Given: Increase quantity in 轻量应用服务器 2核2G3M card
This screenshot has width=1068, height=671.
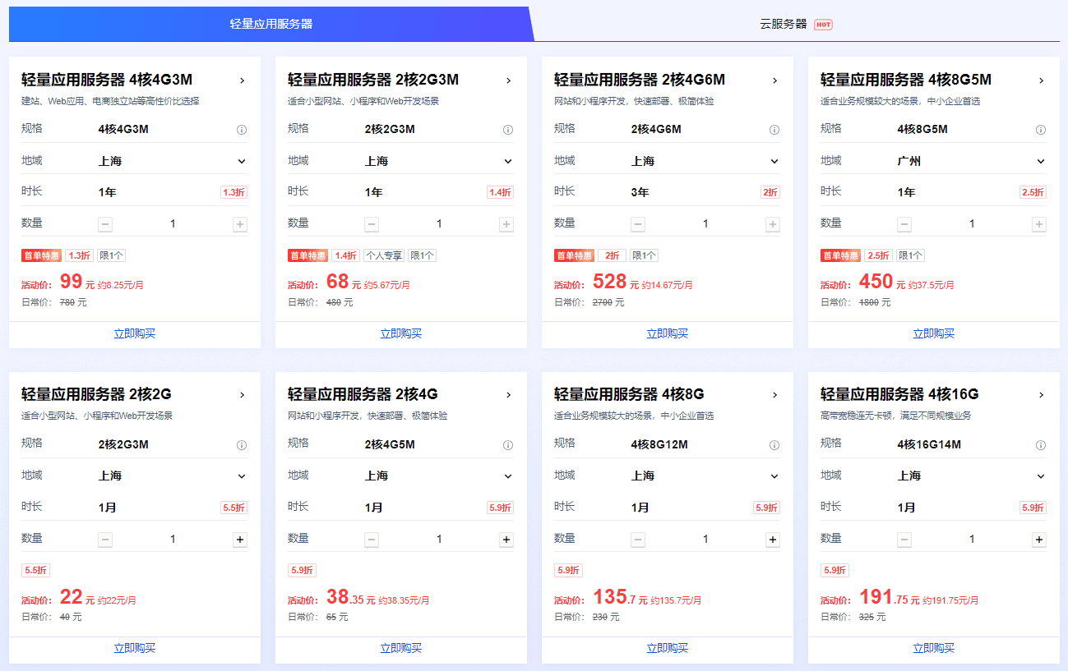Looking at the screenshot, I should coord(506,224).
